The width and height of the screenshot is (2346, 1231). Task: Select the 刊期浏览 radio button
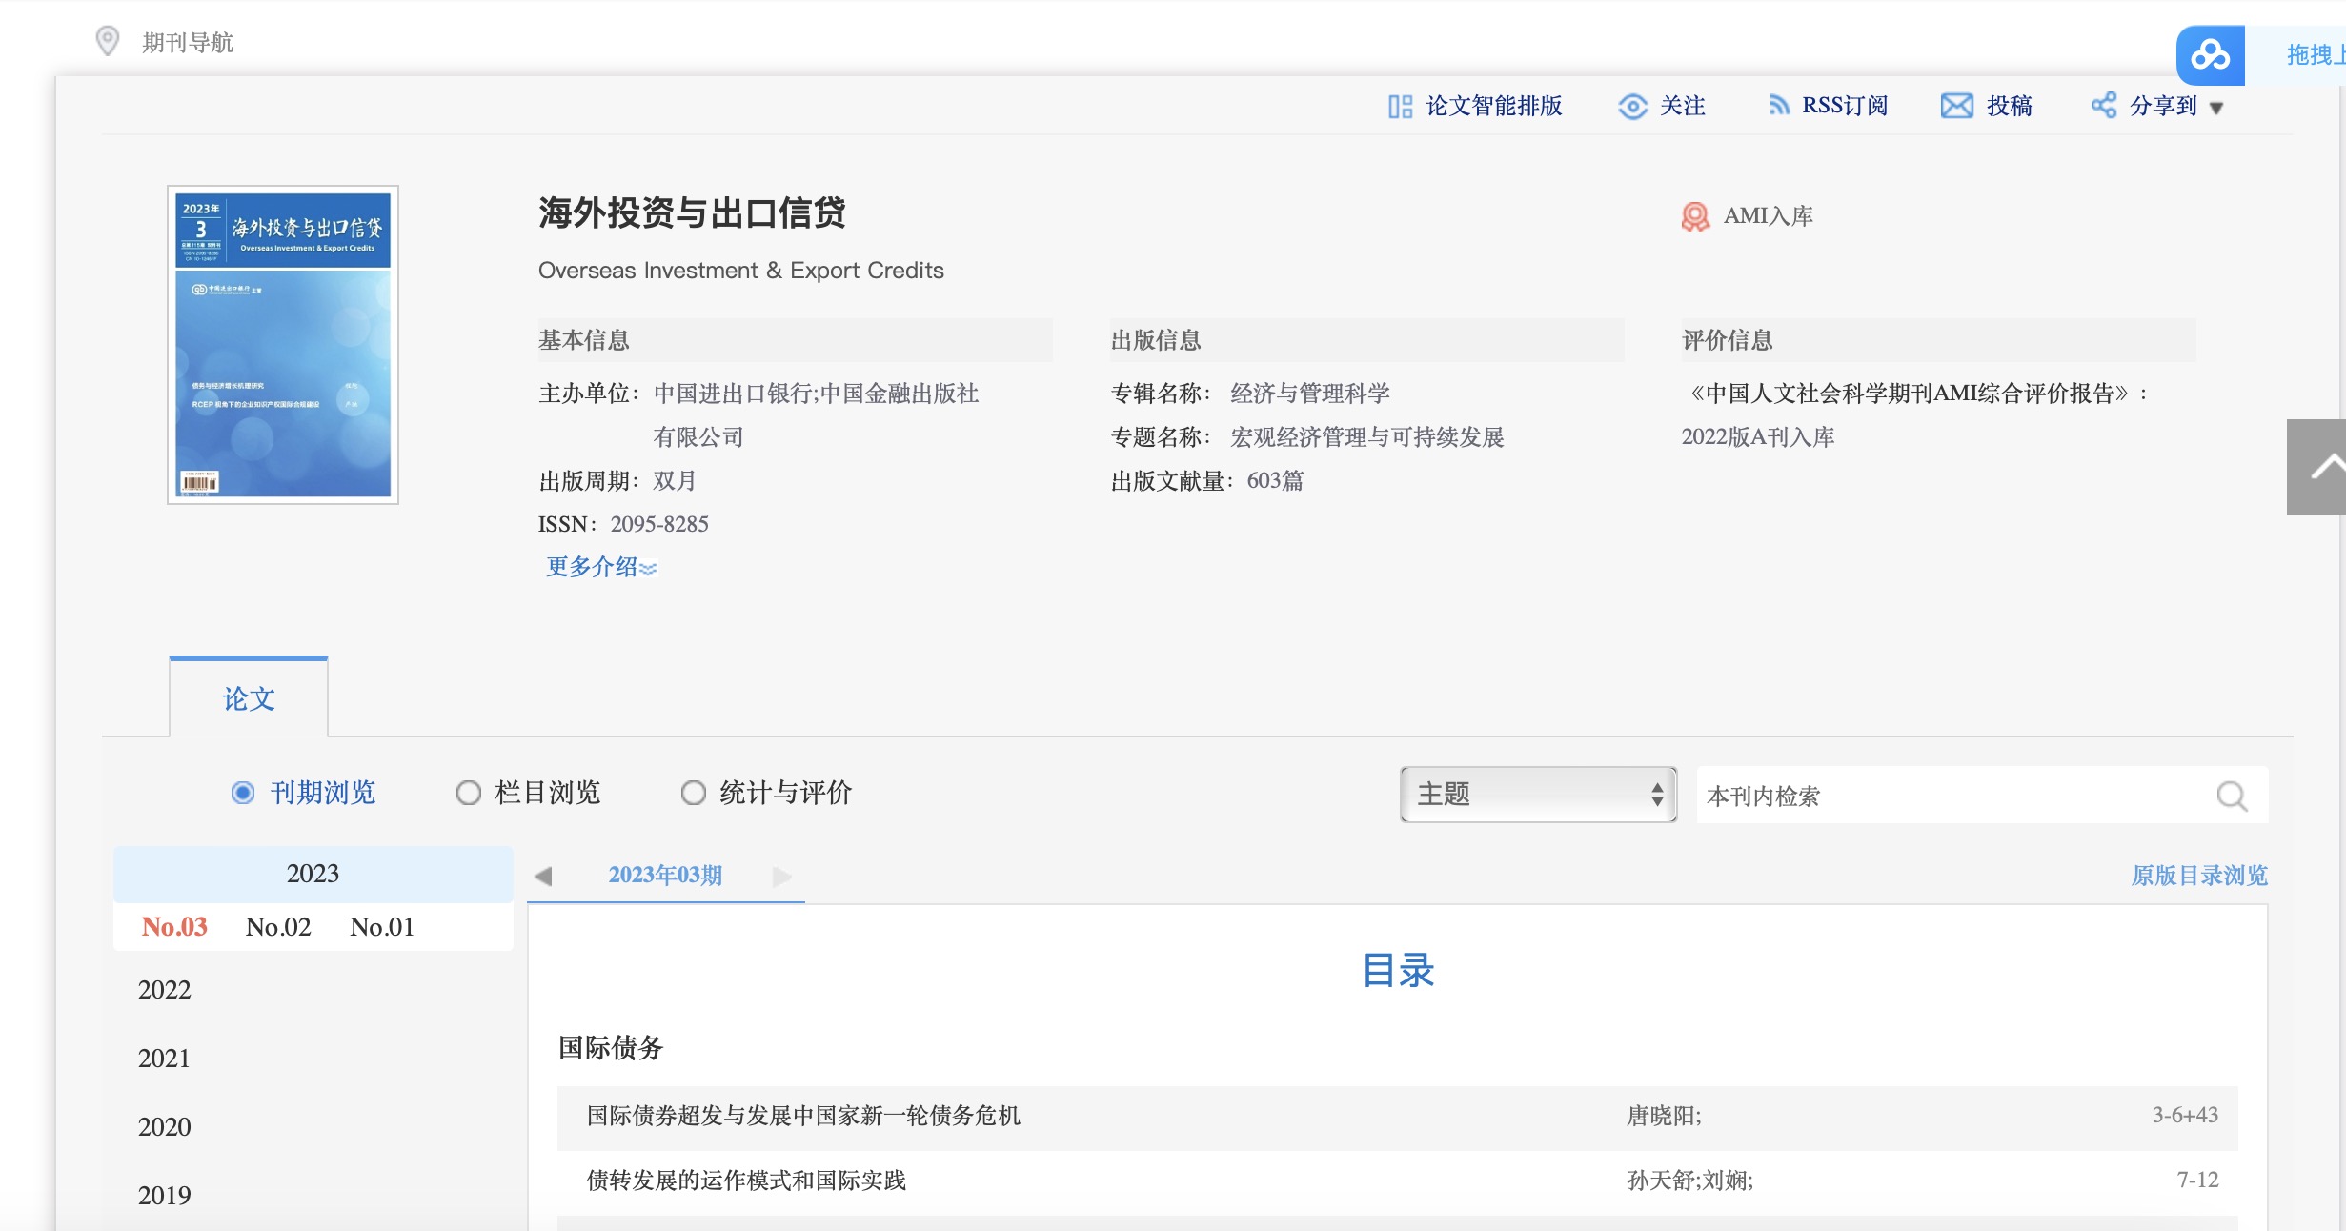coord(243,793)
